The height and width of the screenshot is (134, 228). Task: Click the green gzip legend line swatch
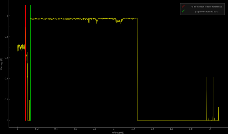click(183, 11)
